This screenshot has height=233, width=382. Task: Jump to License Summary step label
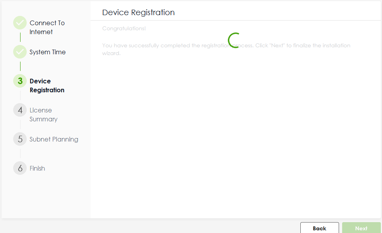pyautogui.click(x=43, y=115)
